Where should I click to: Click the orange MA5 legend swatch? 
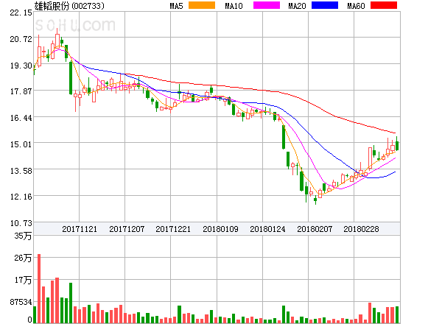pyautogui.click(x=202, y=5)
